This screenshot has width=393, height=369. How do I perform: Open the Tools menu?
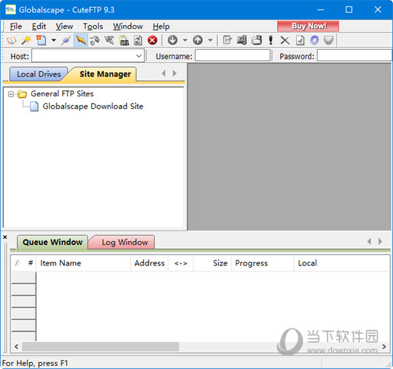click(x=93, y=26)
